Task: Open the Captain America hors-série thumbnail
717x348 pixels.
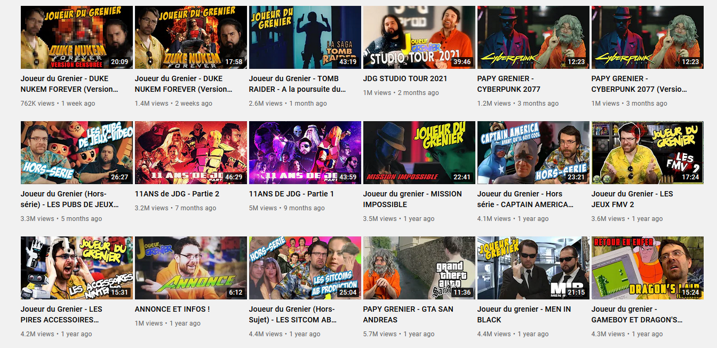Action: pos(533,153)
